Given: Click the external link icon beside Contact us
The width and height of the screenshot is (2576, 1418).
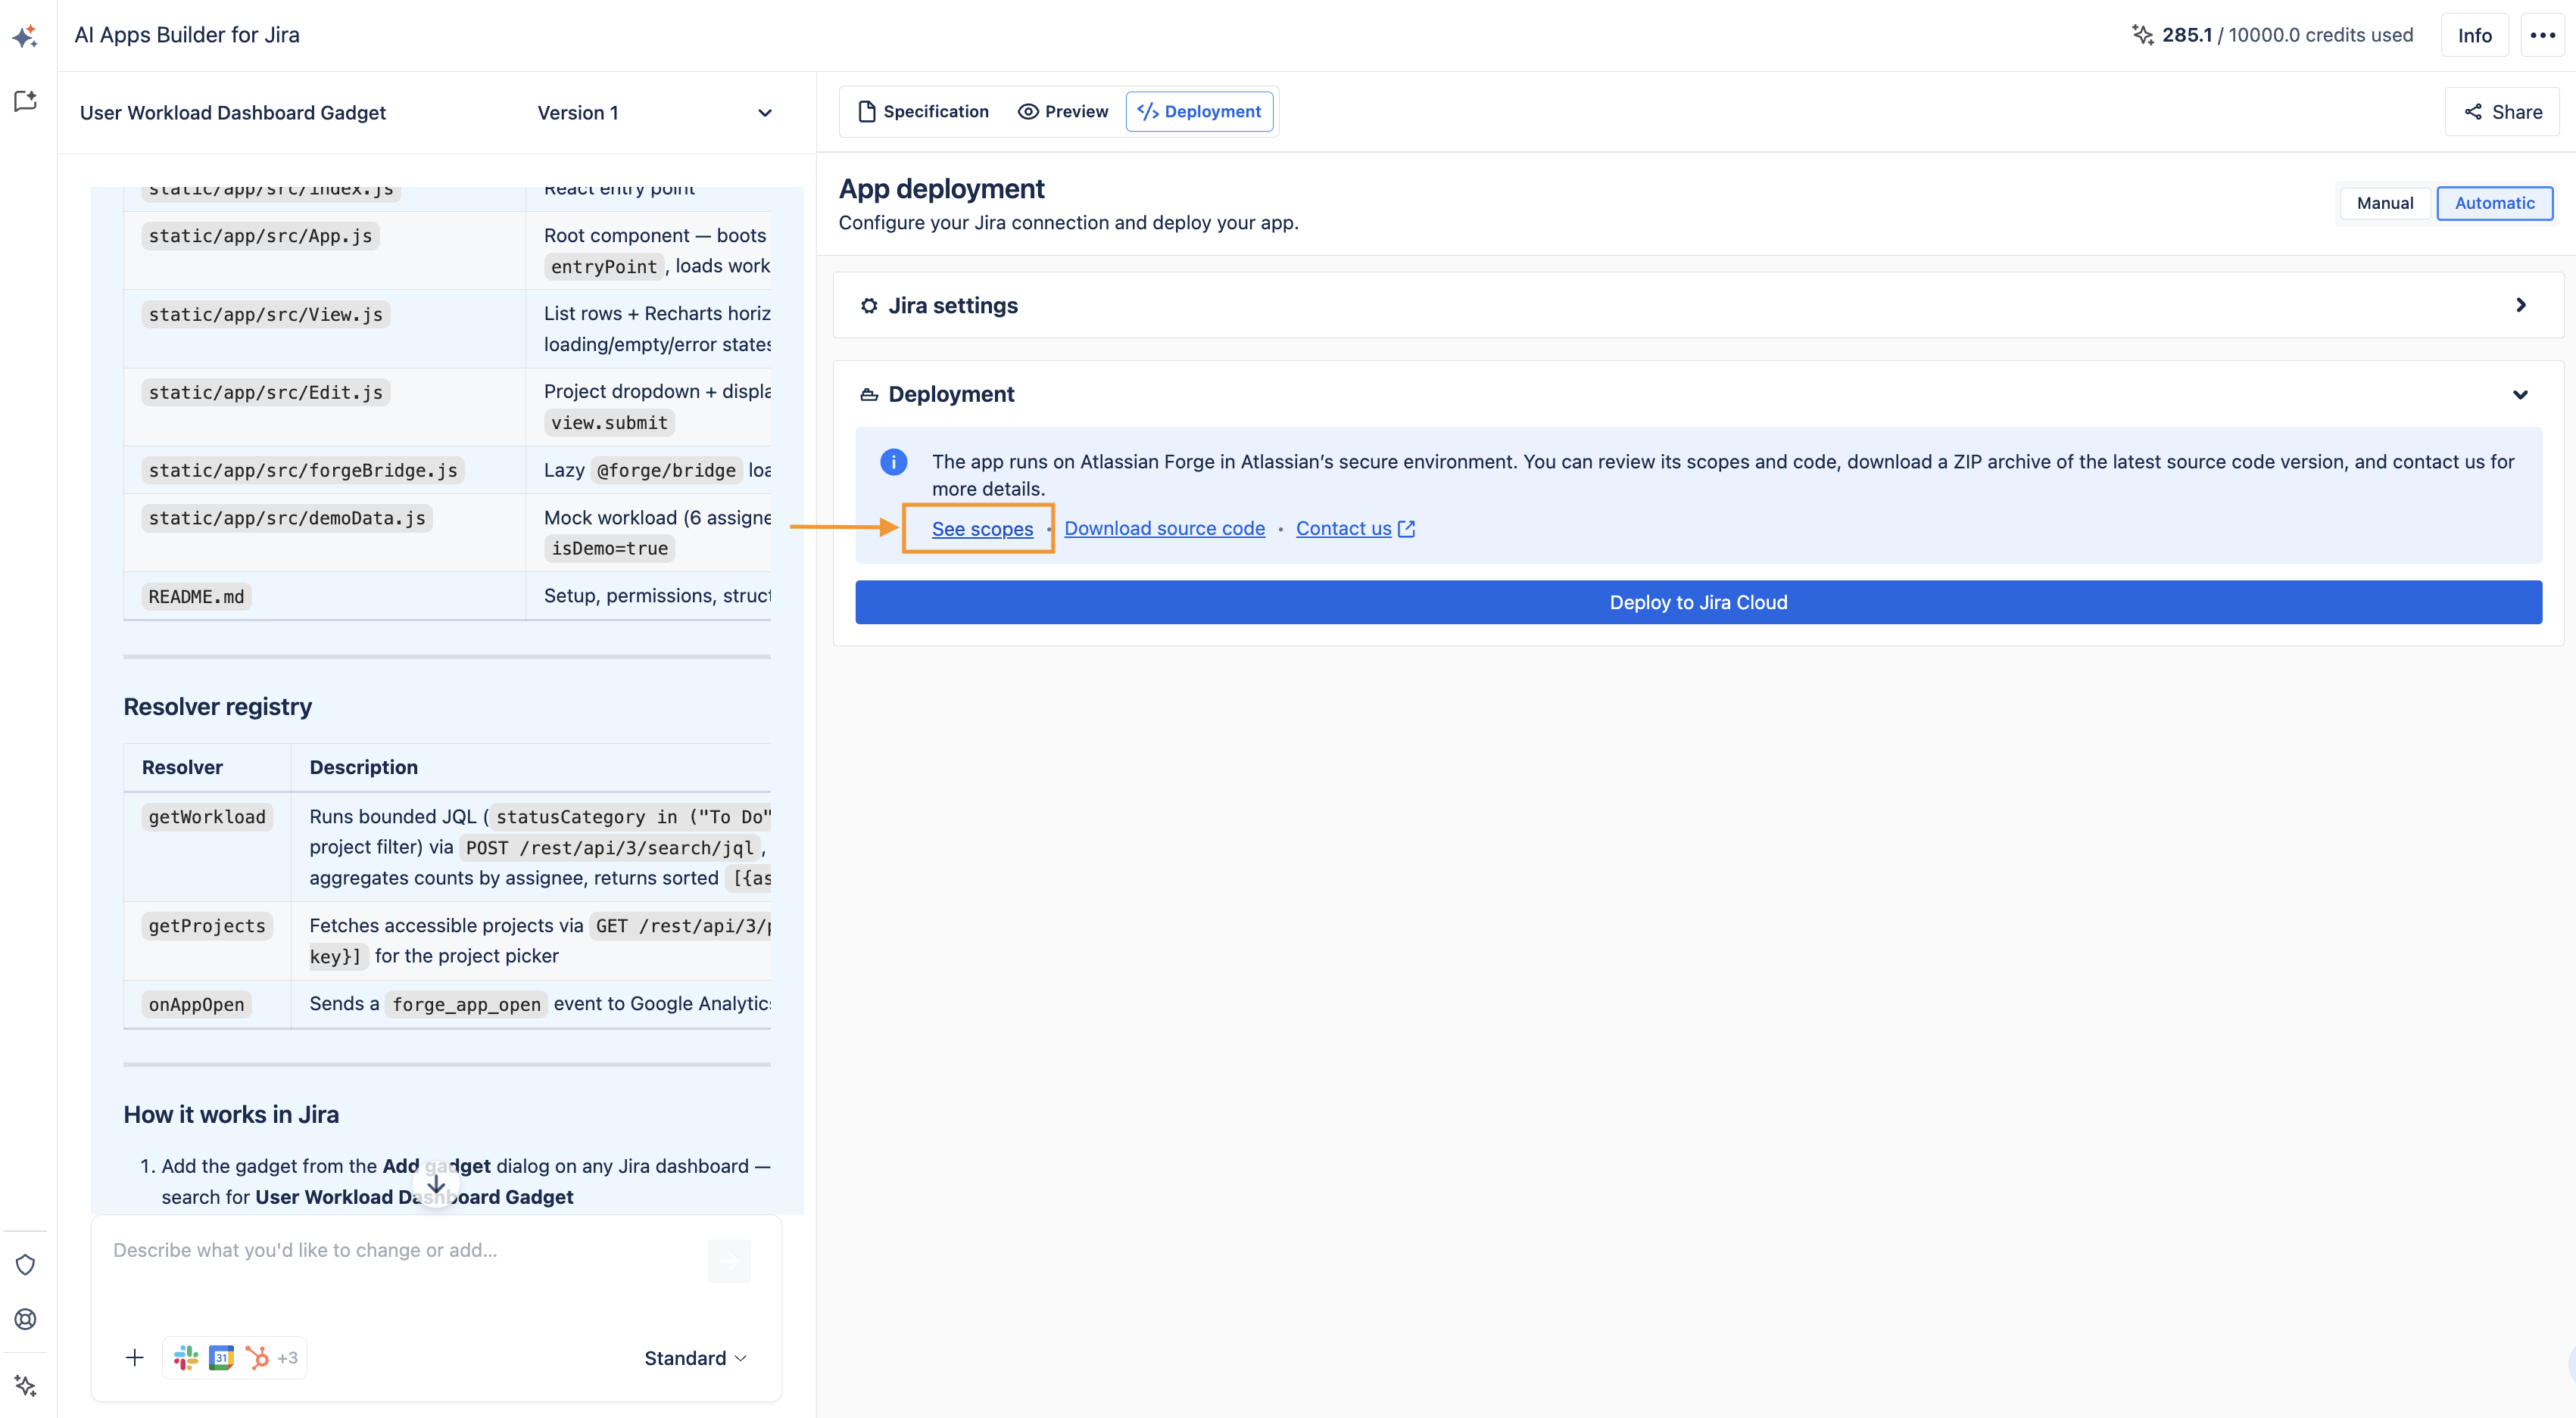Looking at the screenshot, I should [1406, 529].
